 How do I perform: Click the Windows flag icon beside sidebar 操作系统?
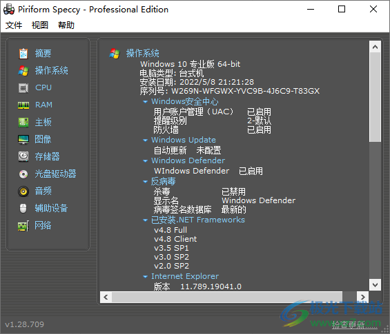(23, 71)
